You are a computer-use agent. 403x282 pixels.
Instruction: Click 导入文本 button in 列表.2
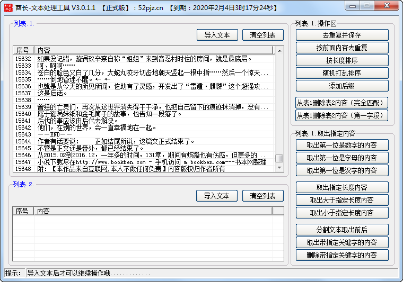point(217,196)
